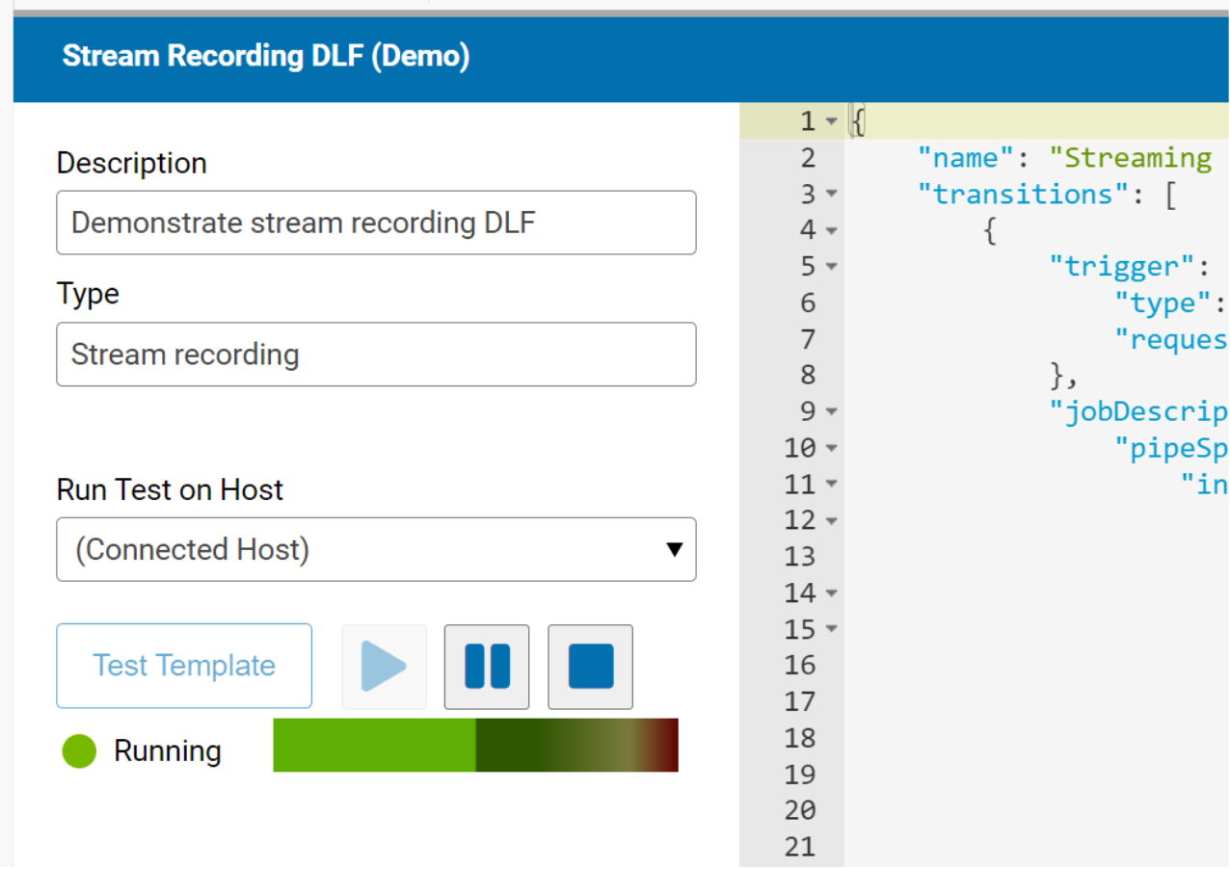Click the Type input field
Viewport: 1230px width, 869px height.
[x=376, y=355]
